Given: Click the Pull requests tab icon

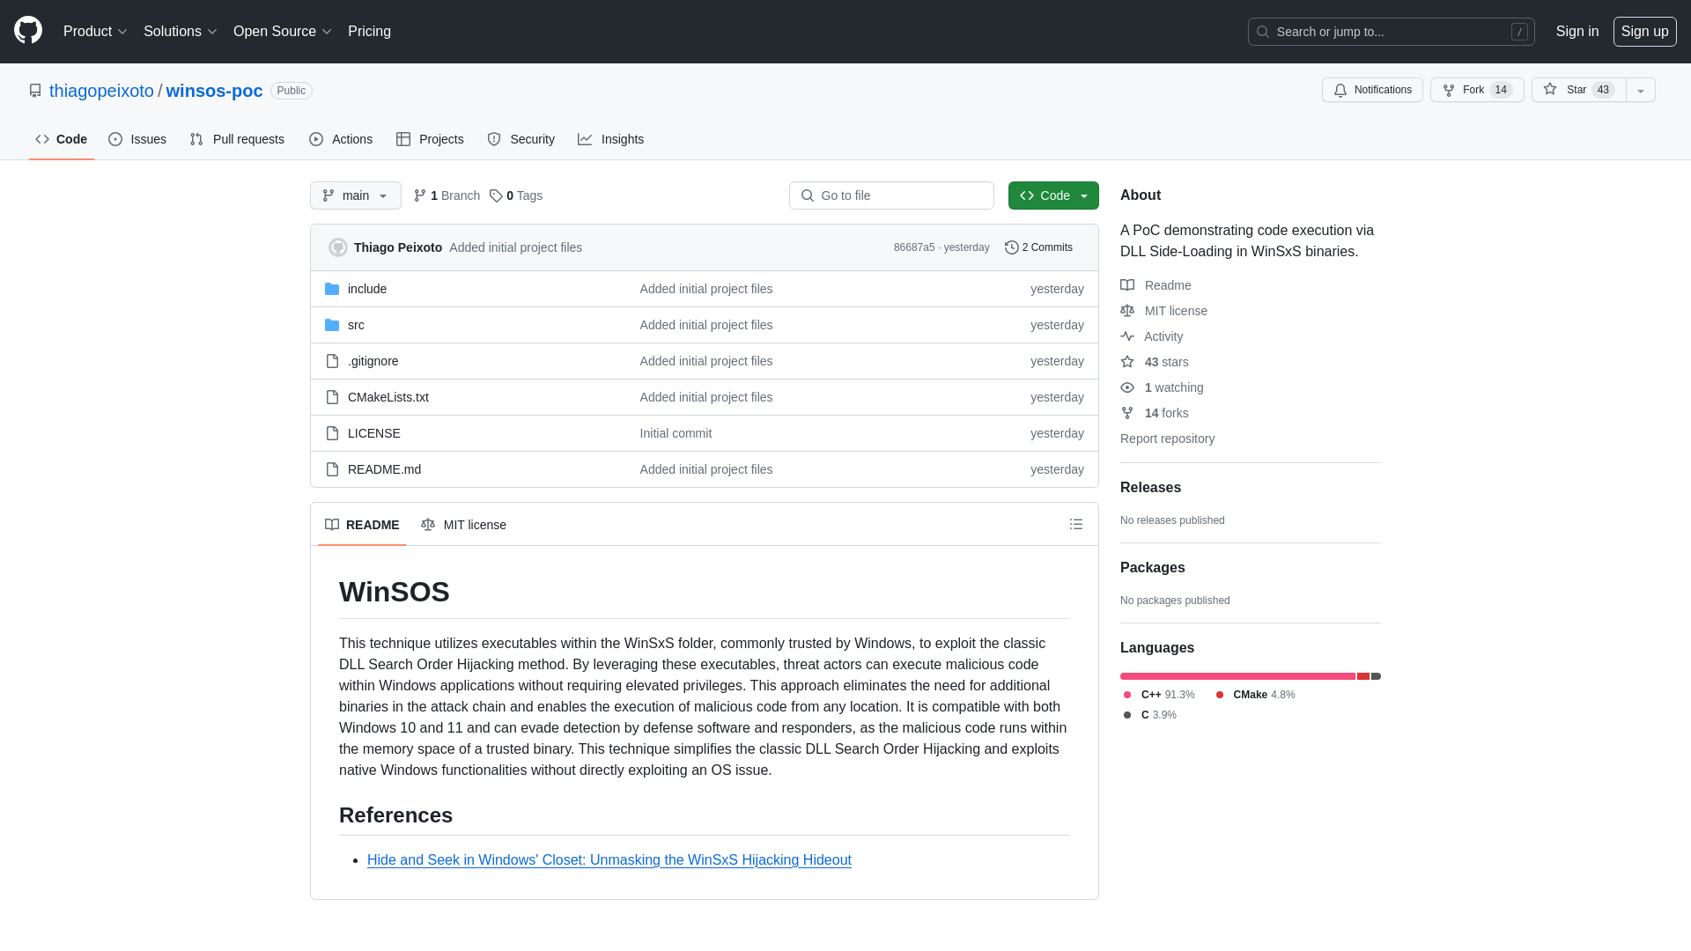Looking at the screenshot, I should [196, 139].
